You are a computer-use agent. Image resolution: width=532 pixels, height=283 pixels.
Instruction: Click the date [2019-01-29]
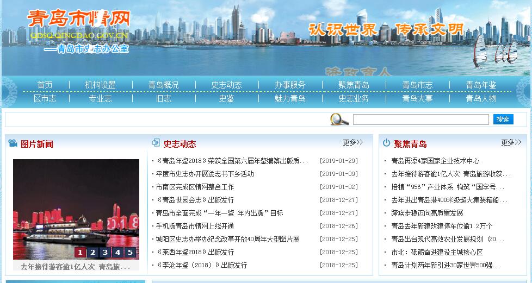(338, 161)
